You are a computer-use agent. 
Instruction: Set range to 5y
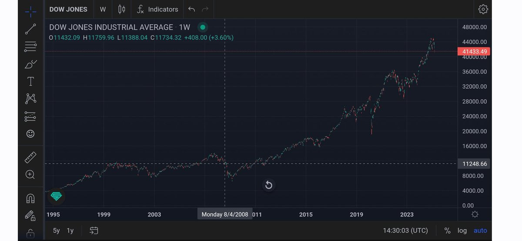57,231
